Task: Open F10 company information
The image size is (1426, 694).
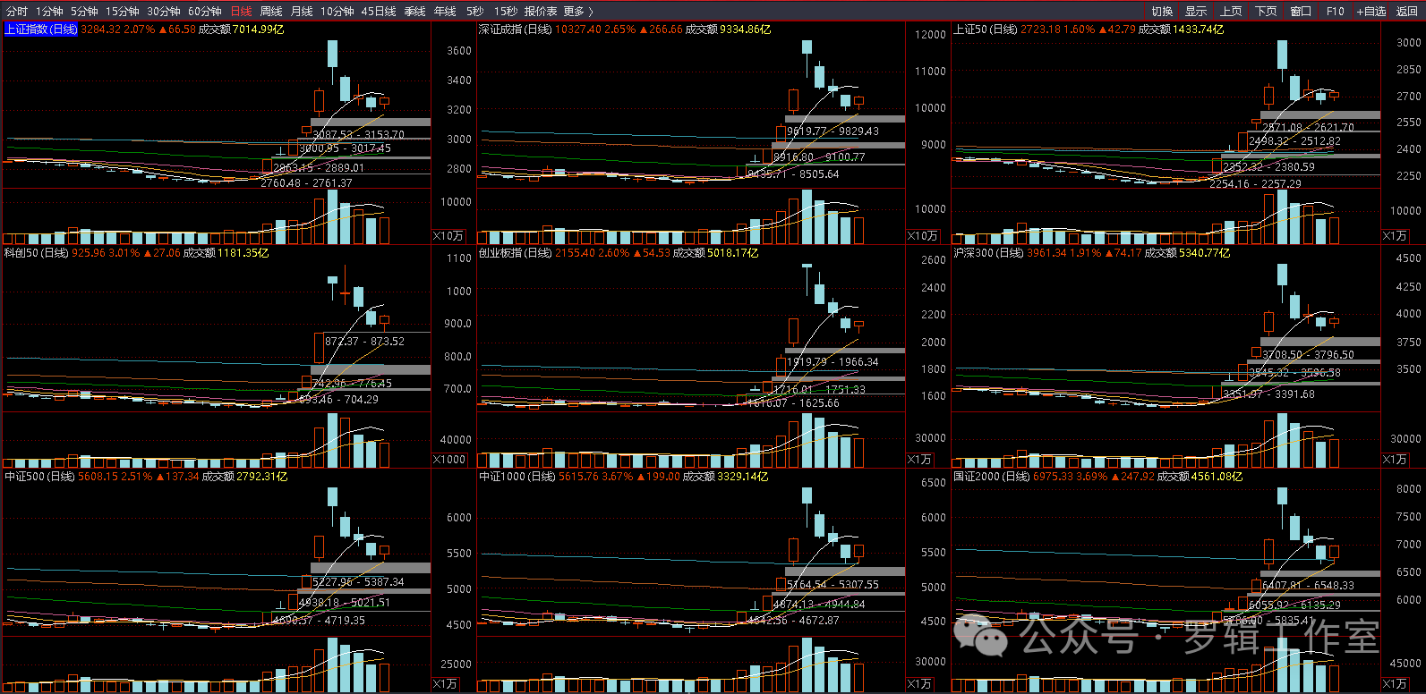Action: coord(1336,11)
